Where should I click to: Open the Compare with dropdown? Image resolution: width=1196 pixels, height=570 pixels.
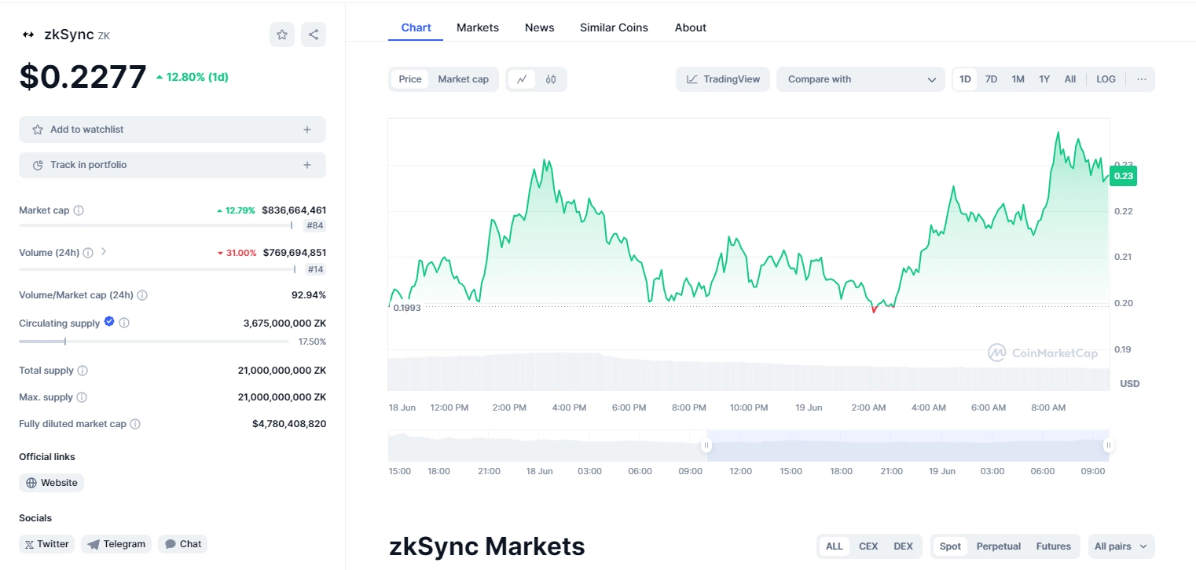[x=860, y=79]
